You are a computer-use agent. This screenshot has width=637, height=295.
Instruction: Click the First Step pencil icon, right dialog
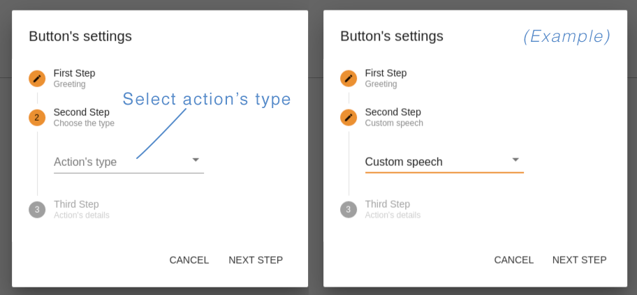[x=349, y=78]
